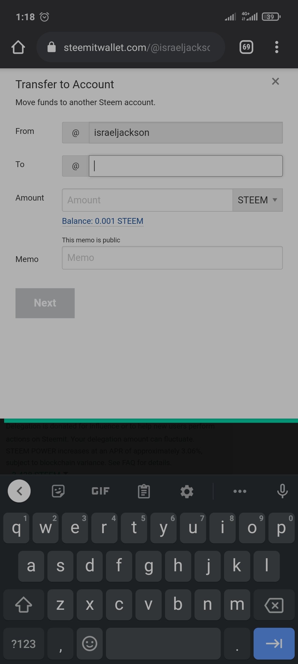The image size is (298, 664).
Task: Tap the n key
Action: pos(207,605)
